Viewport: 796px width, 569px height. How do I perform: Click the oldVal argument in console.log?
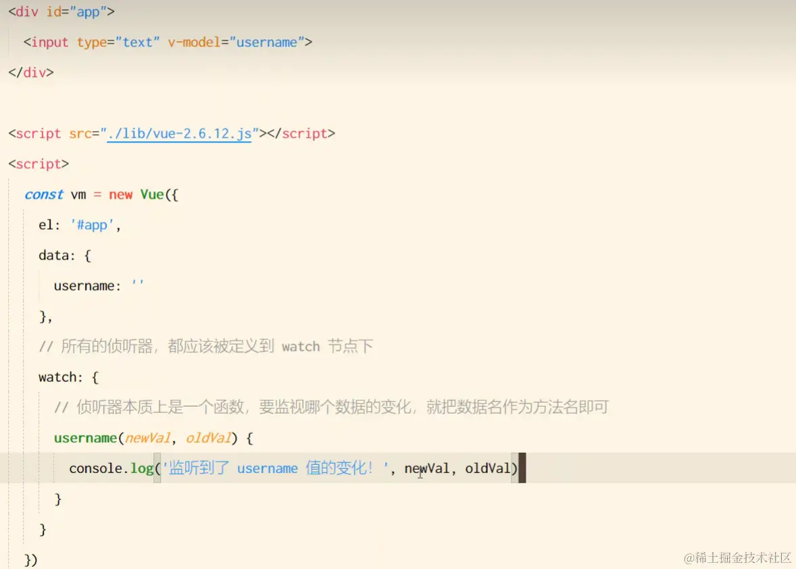click(488, 468)
